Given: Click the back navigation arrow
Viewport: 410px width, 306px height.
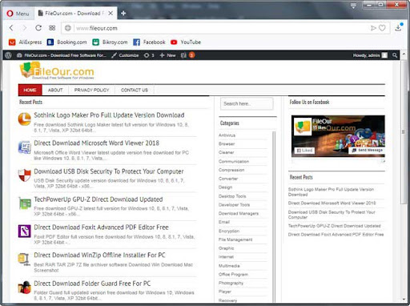Looking at the screenshot, I should point(11,28).
